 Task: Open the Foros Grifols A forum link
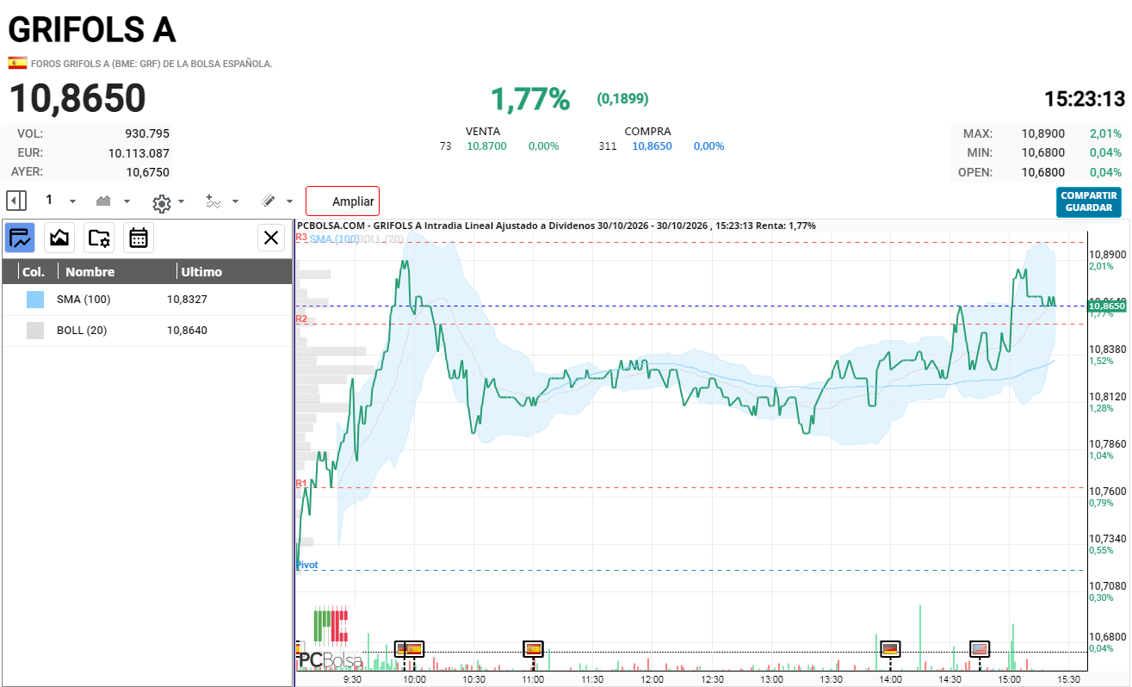(x=152, y=64)
